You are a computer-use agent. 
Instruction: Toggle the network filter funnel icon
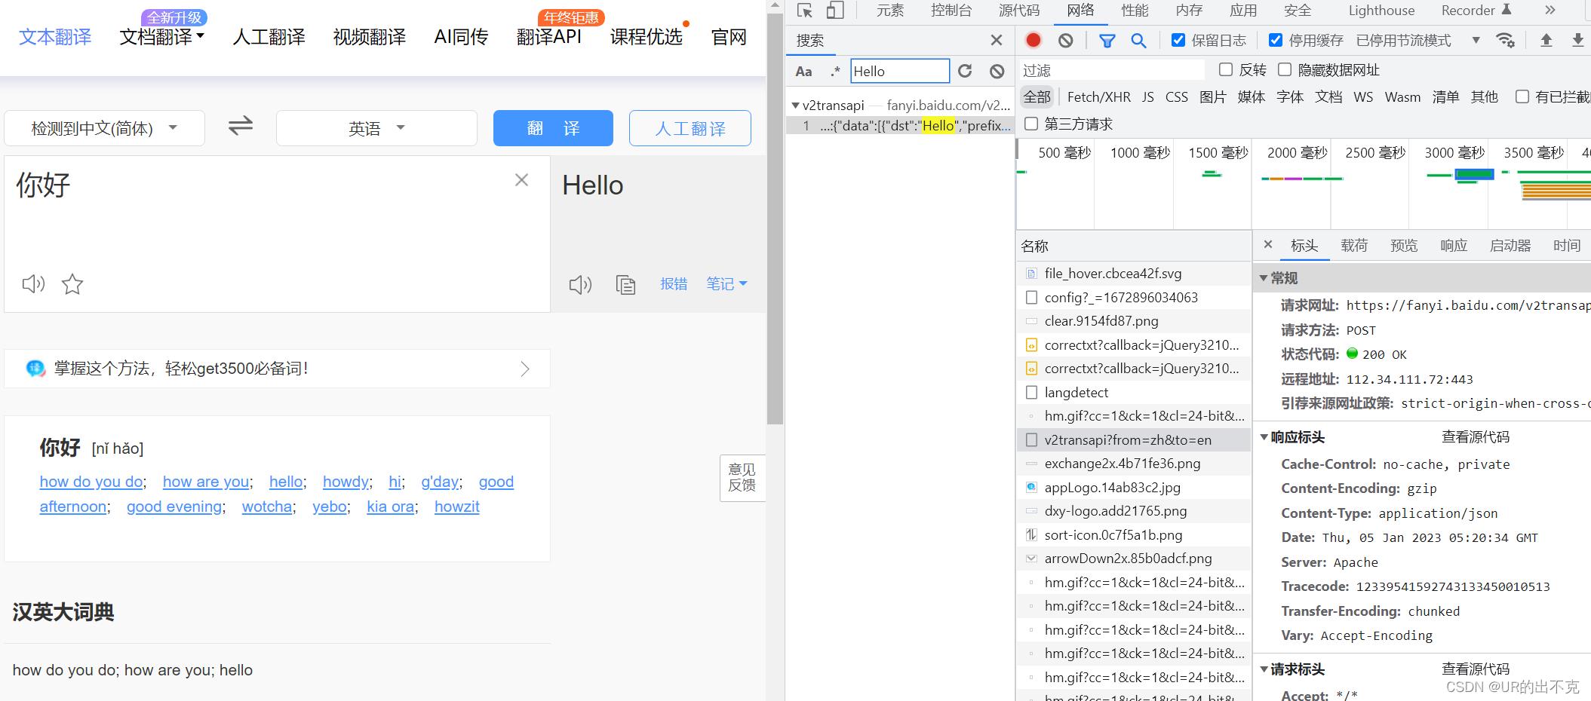pos(1107,41)
